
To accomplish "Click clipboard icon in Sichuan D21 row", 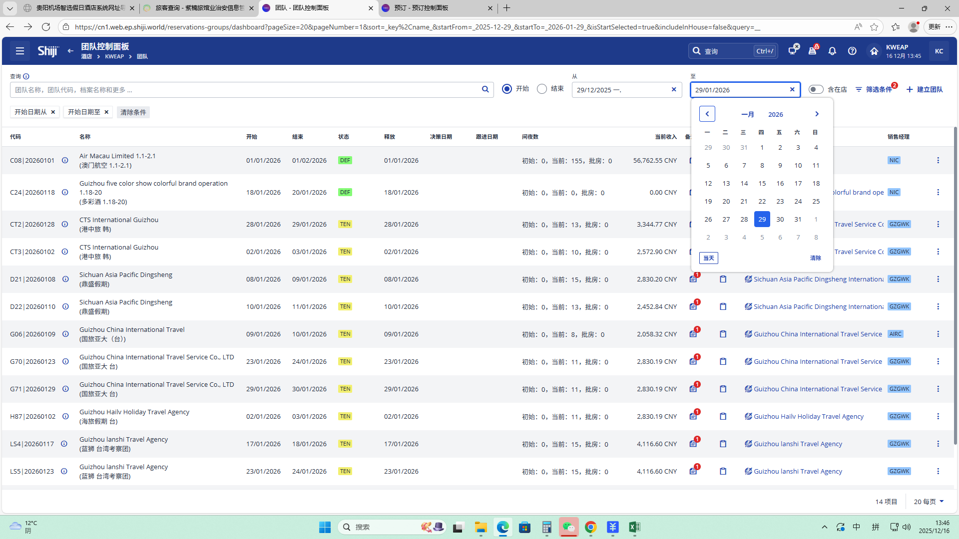I will (723, 279).
